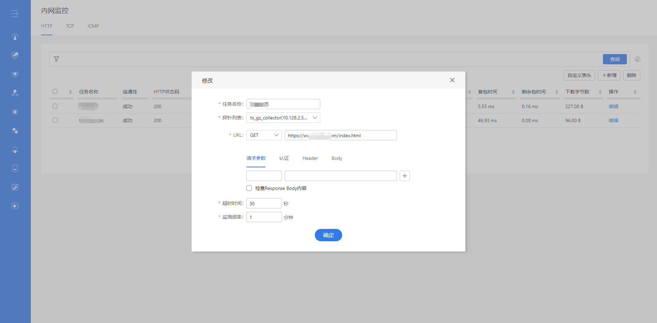657x323 pixels.
Task: Focus the 超时时间 input showing 30
Action: 264,203
